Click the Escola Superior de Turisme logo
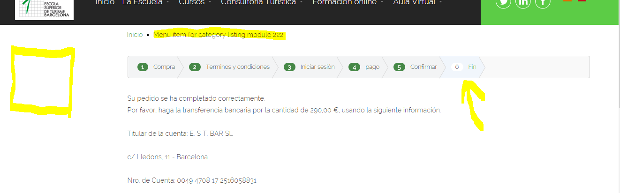This screenshot has width=620, height=193. (x=44, y=9)
